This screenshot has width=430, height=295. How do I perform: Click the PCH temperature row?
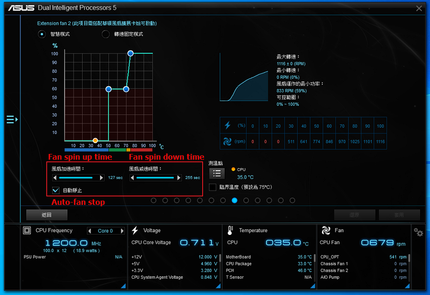[269, 271]
